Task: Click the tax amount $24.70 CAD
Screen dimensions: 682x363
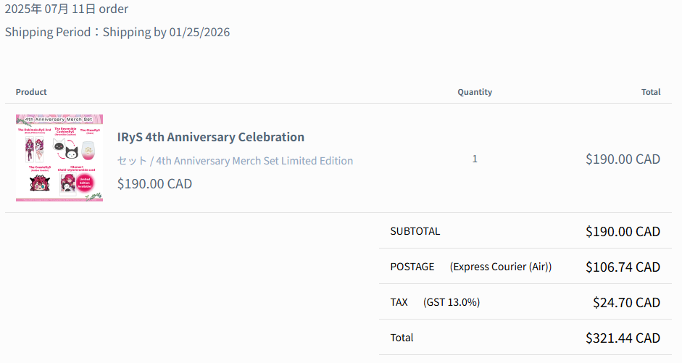Action: [x=626, y=303]
